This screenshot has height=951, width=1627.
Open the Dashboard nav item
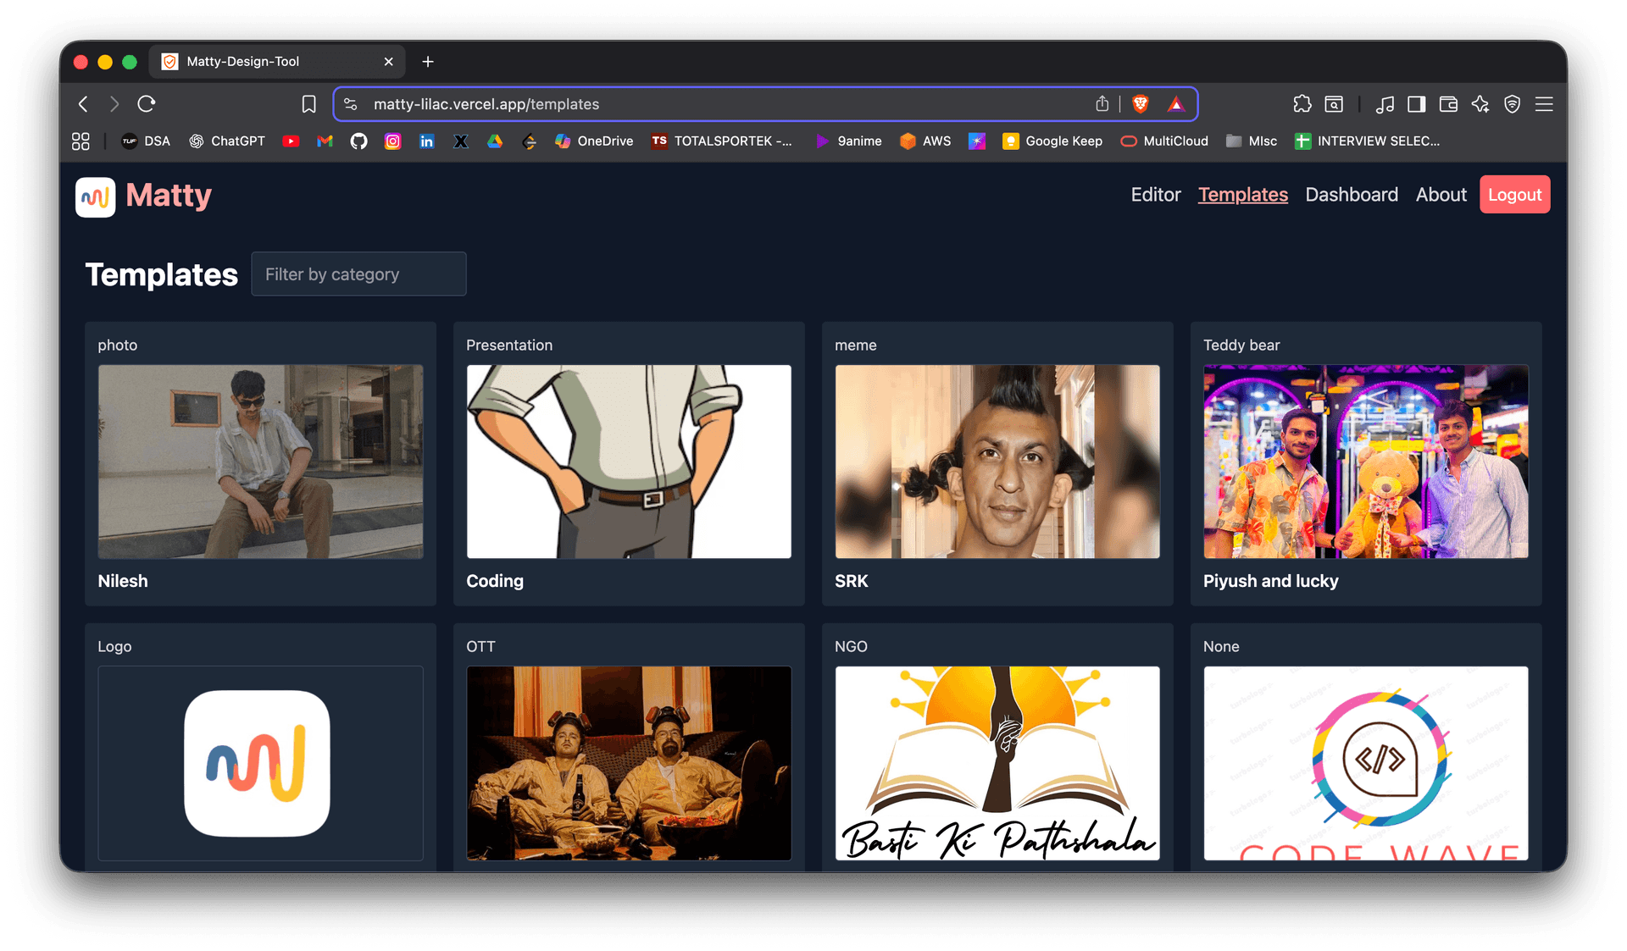(1351, 195)
